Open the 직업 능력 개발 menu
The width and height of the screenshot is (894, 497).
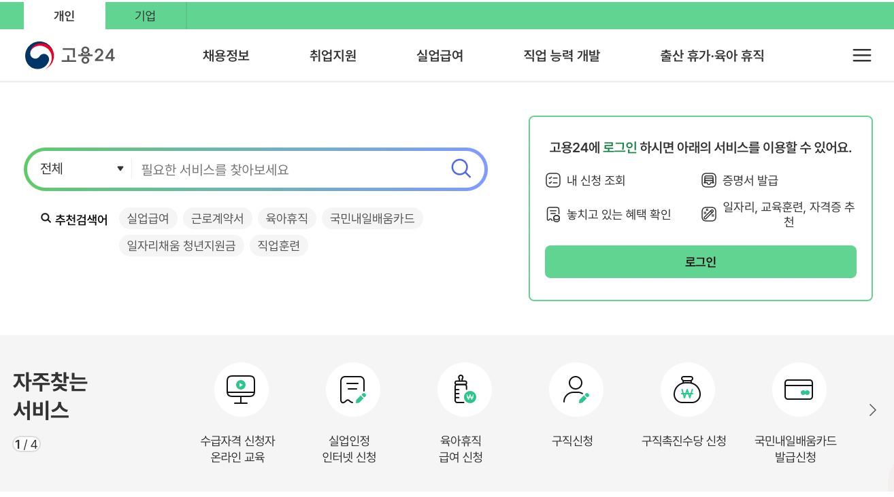[562, 56]
